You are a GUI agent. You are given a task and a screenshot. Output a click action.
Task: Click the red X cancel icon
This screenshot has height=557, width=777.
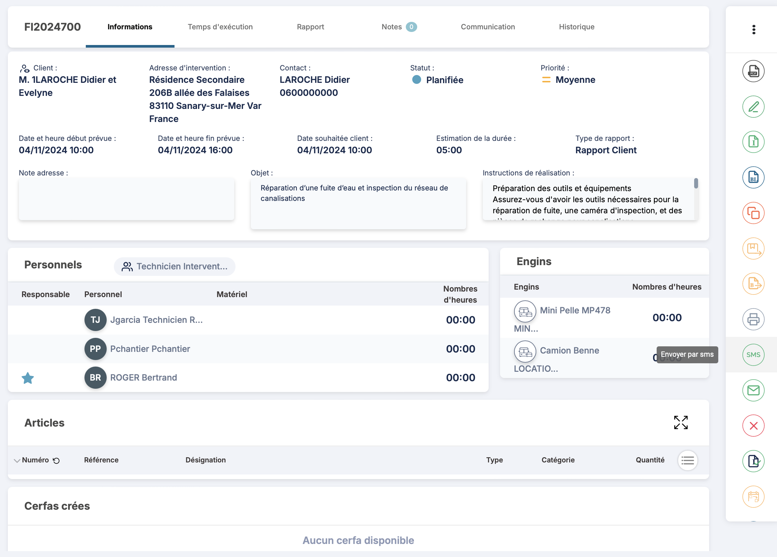click(753, 426)
